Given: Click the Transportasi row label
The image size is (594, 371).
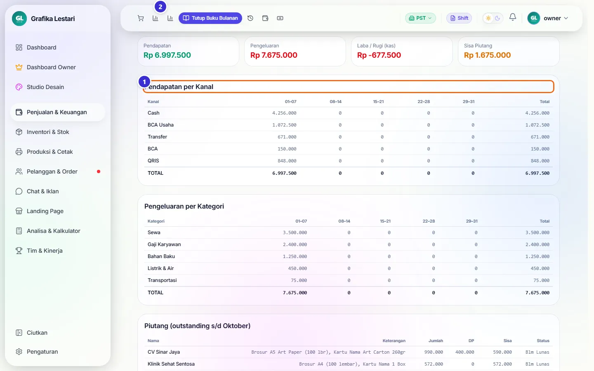Looking at the screenshot, I should [x=162, y=280].
